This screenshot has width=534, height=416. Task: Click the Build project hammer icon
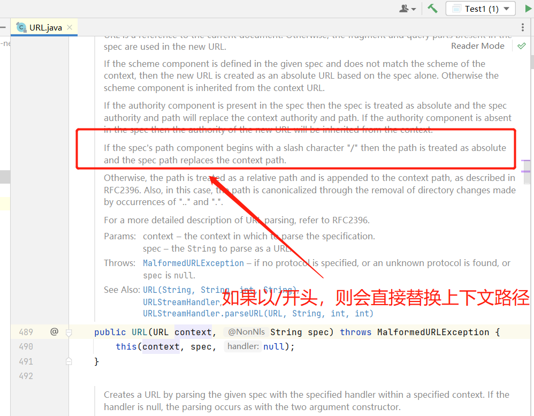click(x=432, y=8)
